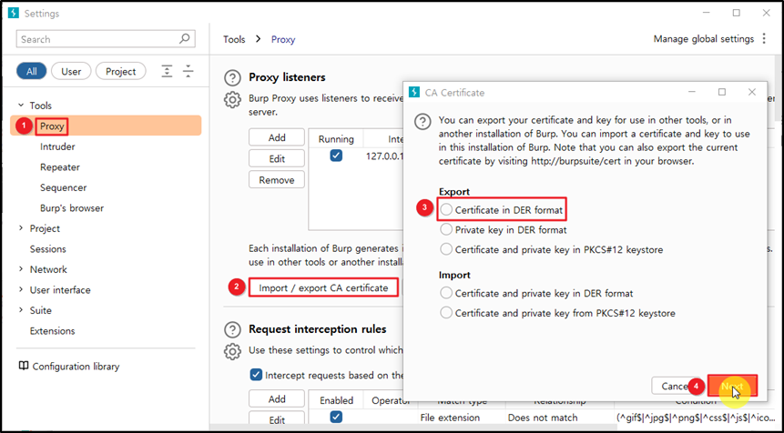Click Tools in the breadcrumb
Image resolution: width=784 pixels, height=433 pixels.
click(x=235, y=39)
